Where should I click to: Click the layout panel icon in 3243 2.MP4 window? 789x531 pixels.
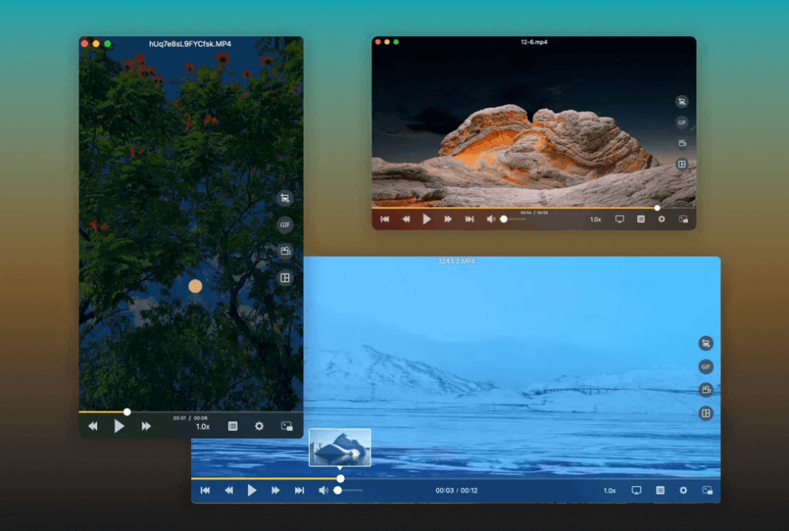click(706, 413)
